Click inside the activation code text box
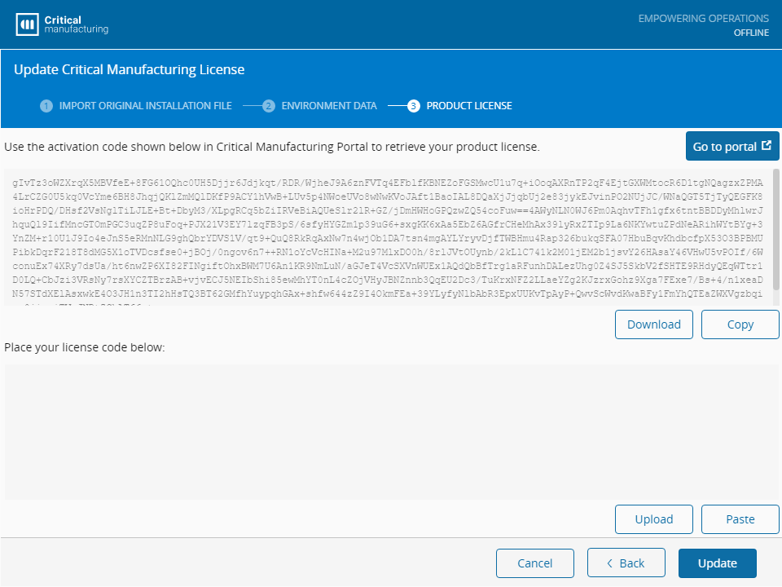The height and width of the screenshot is (587, 782). (388, 237)
